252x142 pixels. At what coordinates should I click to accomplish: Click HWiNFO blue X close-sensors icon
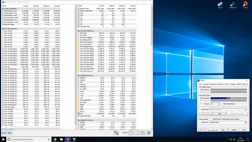point(149,133)
